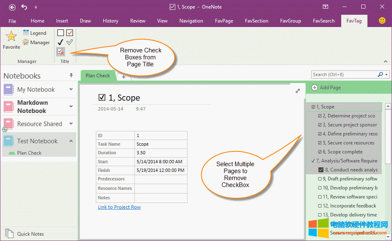Collapse the Test Notebook chevron
Image resolution: width=392 pixels, height=241 pixels.
coord(71,141)
